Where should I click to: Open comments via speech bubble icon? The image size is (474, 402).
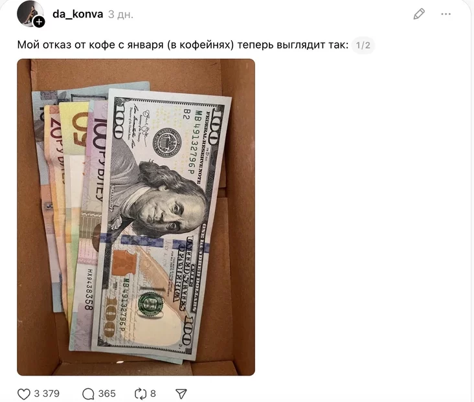88,394
